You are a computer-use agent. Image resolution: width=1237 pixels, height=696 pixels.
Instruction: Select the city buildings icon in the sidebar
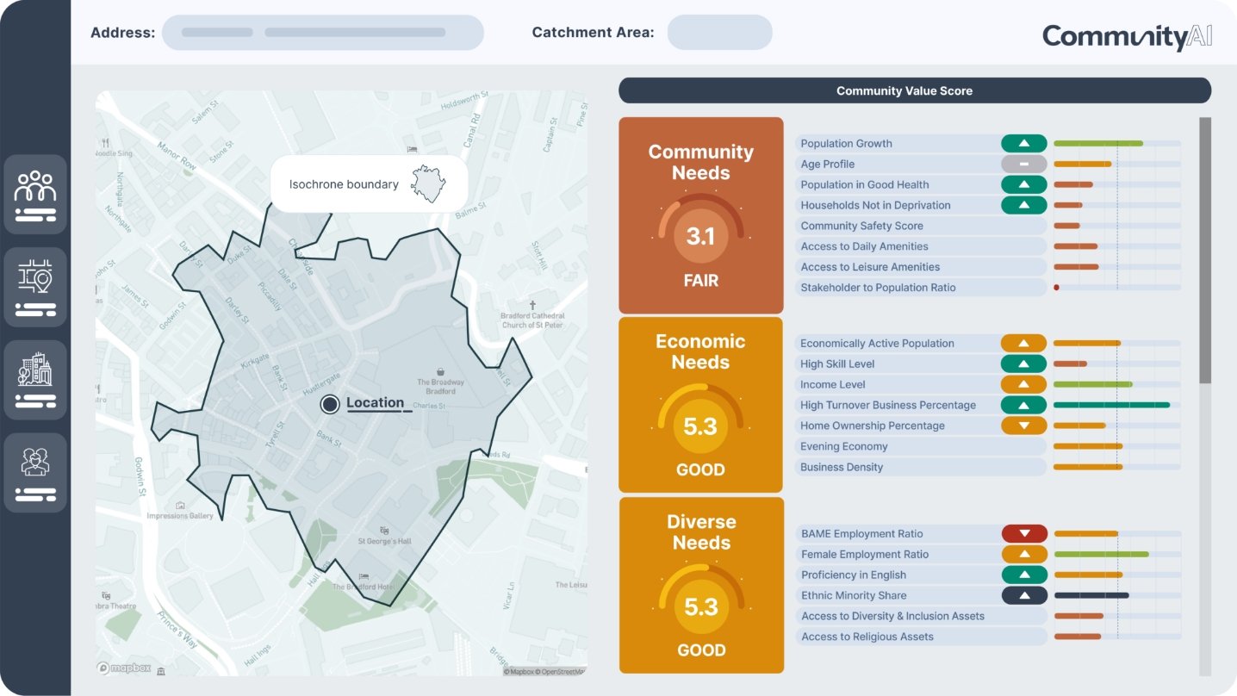[x=35, y=378]
